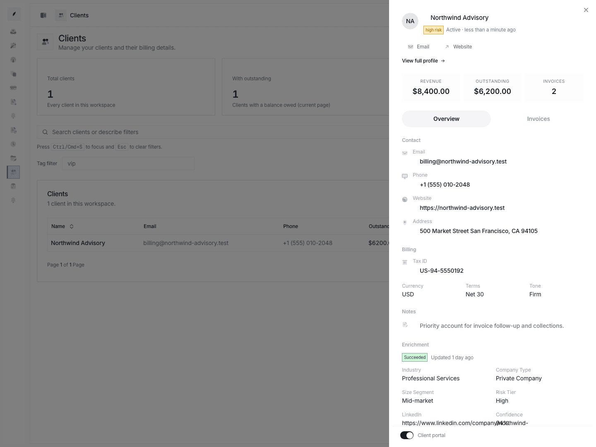
Task: Open https://northwind-advisory.test in the panel
Action: click(462, 208)
